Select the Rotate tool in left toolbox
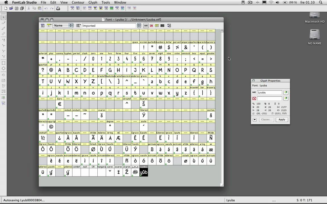The width and height of the screenshot is (327, 204). (x=3, y=75)
